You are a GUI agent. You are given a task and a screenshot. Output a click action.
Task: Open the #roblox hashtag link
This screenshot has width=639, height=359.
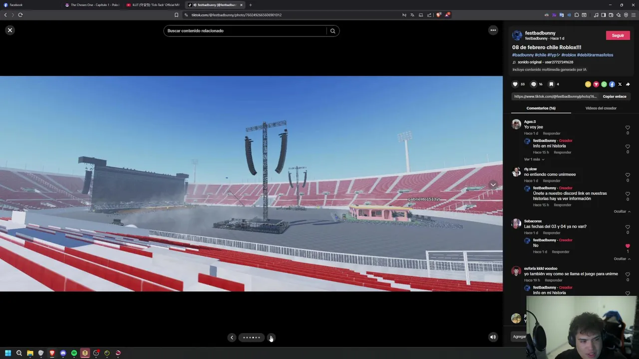[569, 55]
